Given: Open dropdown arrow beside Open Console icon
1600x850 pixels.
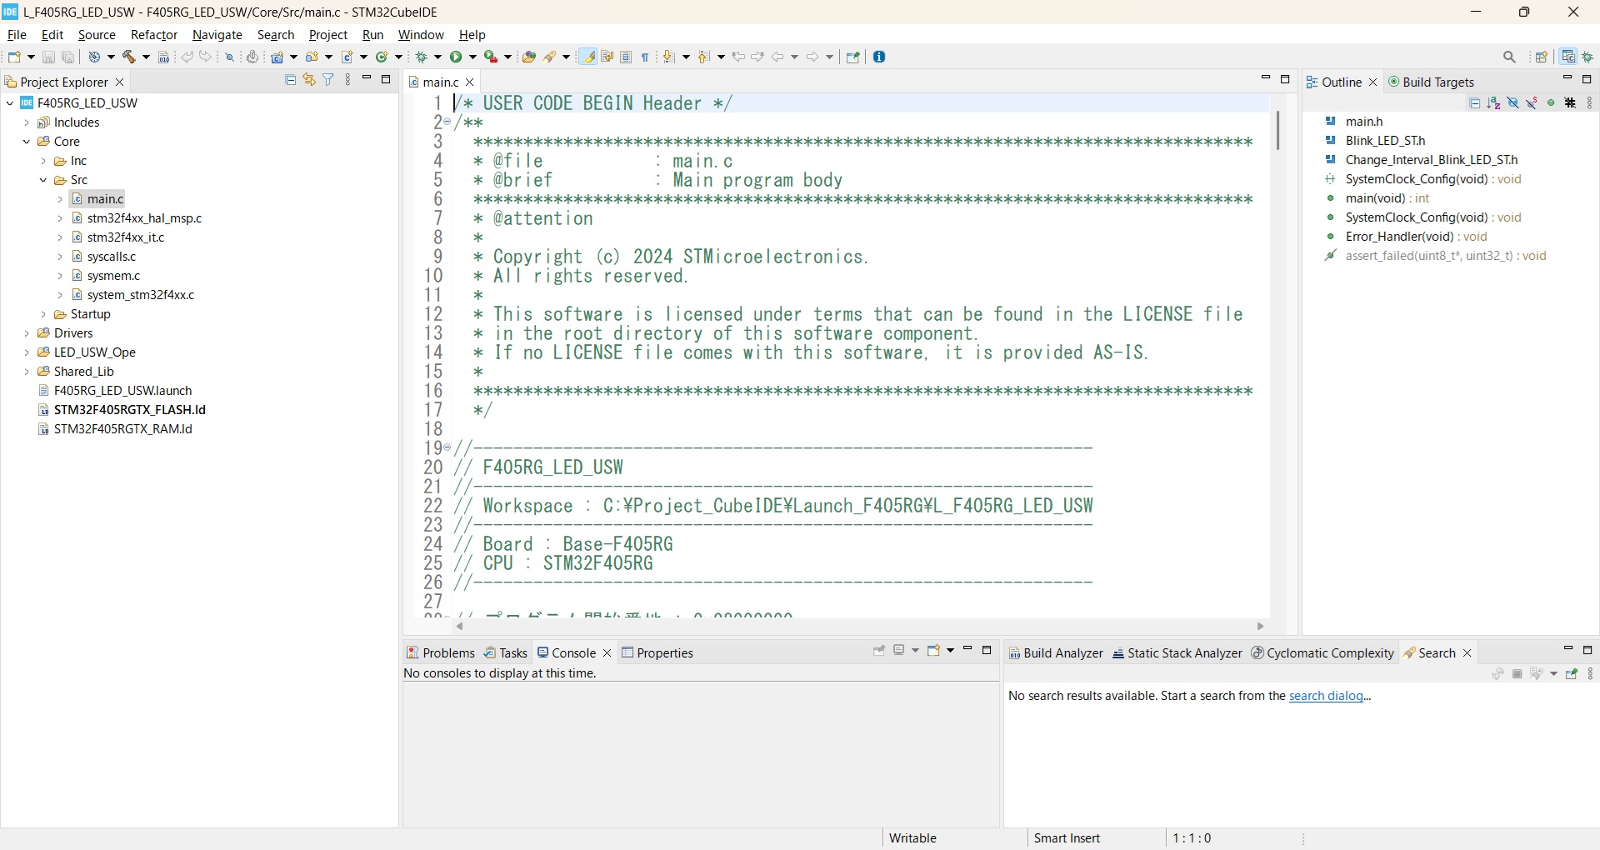Looking at the screenshot, I should click(950, 650).
